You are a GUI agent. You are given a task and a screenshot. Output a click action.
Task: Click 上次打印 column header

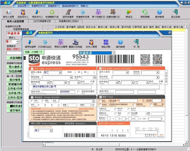point(60,27)
